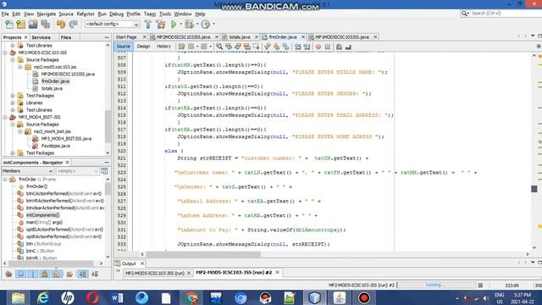Close the Output panel tab
The height and width of the screenshot is (305, 542).
tap(142, 263)
